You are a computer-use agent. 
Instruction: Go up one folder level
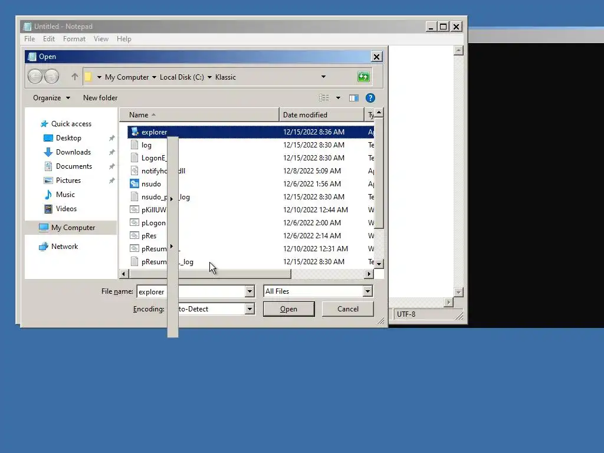(x=75, y=77)
